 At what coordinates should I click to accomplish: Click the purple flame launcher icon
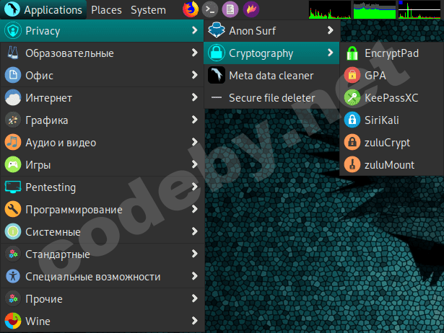[x=251, y=9]
